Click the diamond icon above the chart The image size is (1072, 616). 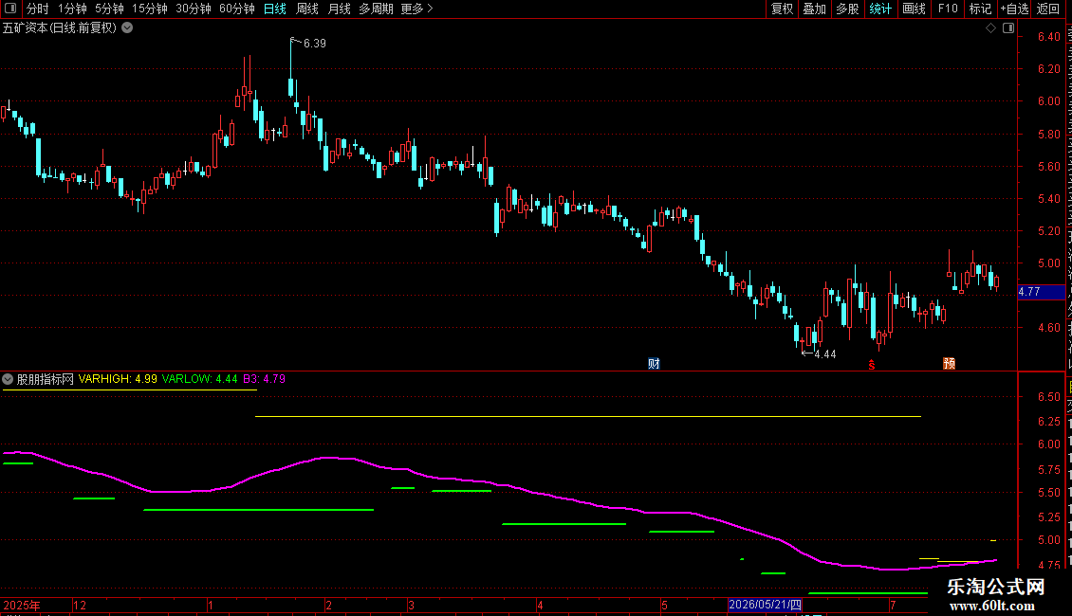(990, 28)
